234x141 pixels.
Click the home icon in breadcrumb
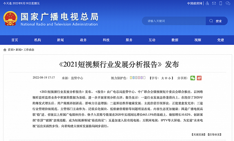click(x=5, y=49)
